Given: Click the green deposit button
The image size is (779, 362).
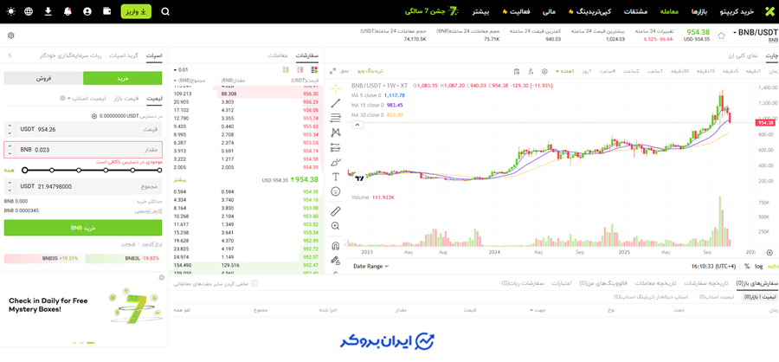Looking at the screenshot, I should pos(136,11).
